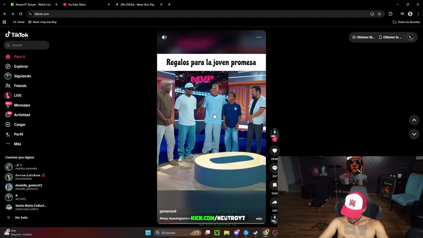Bookmark the video to favorites
423x238 pixels.
tap(275, 185)
